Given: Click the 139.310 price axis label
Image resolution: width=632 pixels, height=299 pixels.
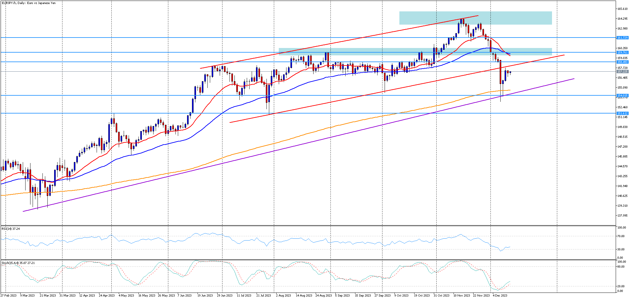Looking at the screenshot, I should [x=622, y=206].
